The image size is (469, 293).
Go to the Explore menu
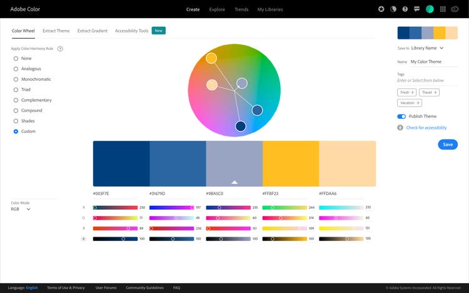coord(217,9)
